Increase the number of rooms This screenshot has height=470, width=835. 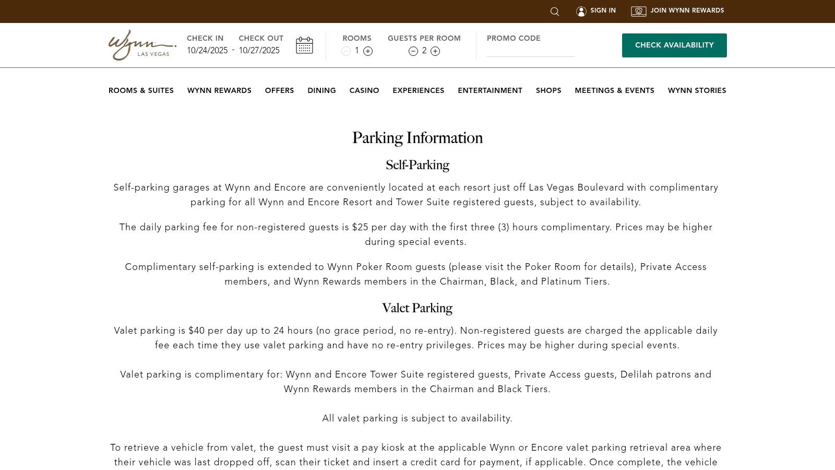pyautogui.click(x=368, y=51)
